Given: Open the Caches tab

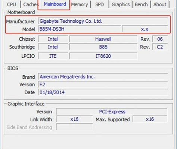Looking at the screenshot, I should point(31,4).
